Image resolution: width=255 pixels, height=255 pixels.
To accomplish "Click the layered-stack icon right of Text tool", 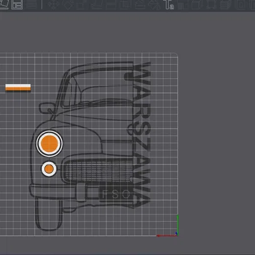I will tap(225, 4).
